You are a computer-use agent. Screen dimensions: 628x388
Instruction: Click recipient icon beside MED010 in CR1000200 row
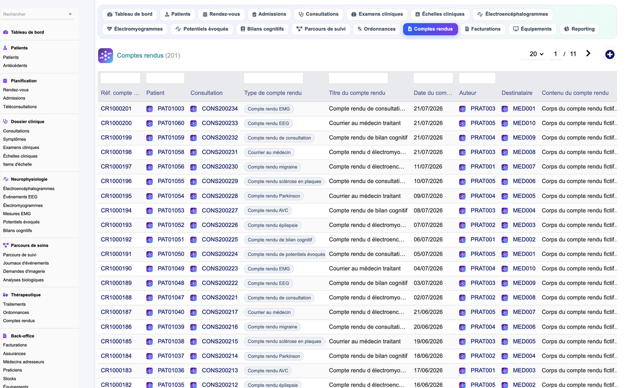(504, 124)
